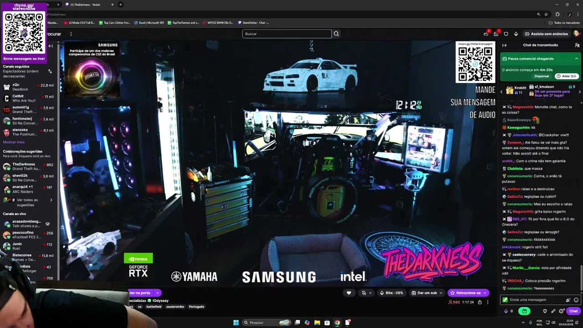This screenshot has height=328, width=583.
Task: Click the bookmark star in address bar
Action: [x=546, y=14]
